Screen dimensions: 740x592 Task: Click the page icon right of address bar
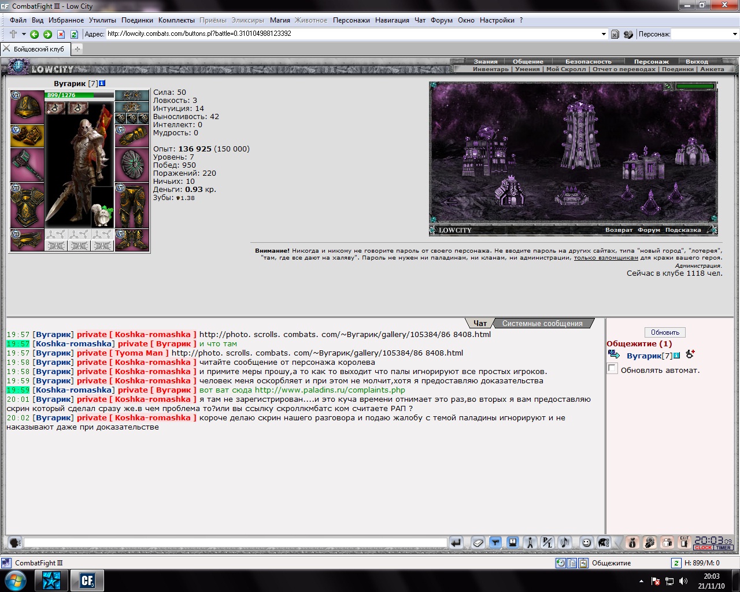click(x=615, y=34)
